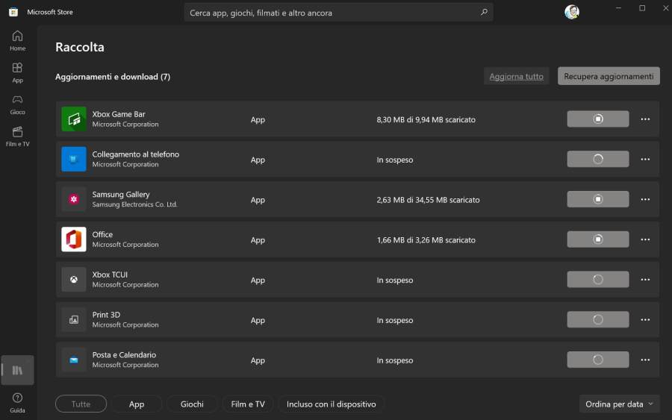Click the Recupera aggiornamenti button
The width and height of the screenshot is (672, 420).
point(609,76)
